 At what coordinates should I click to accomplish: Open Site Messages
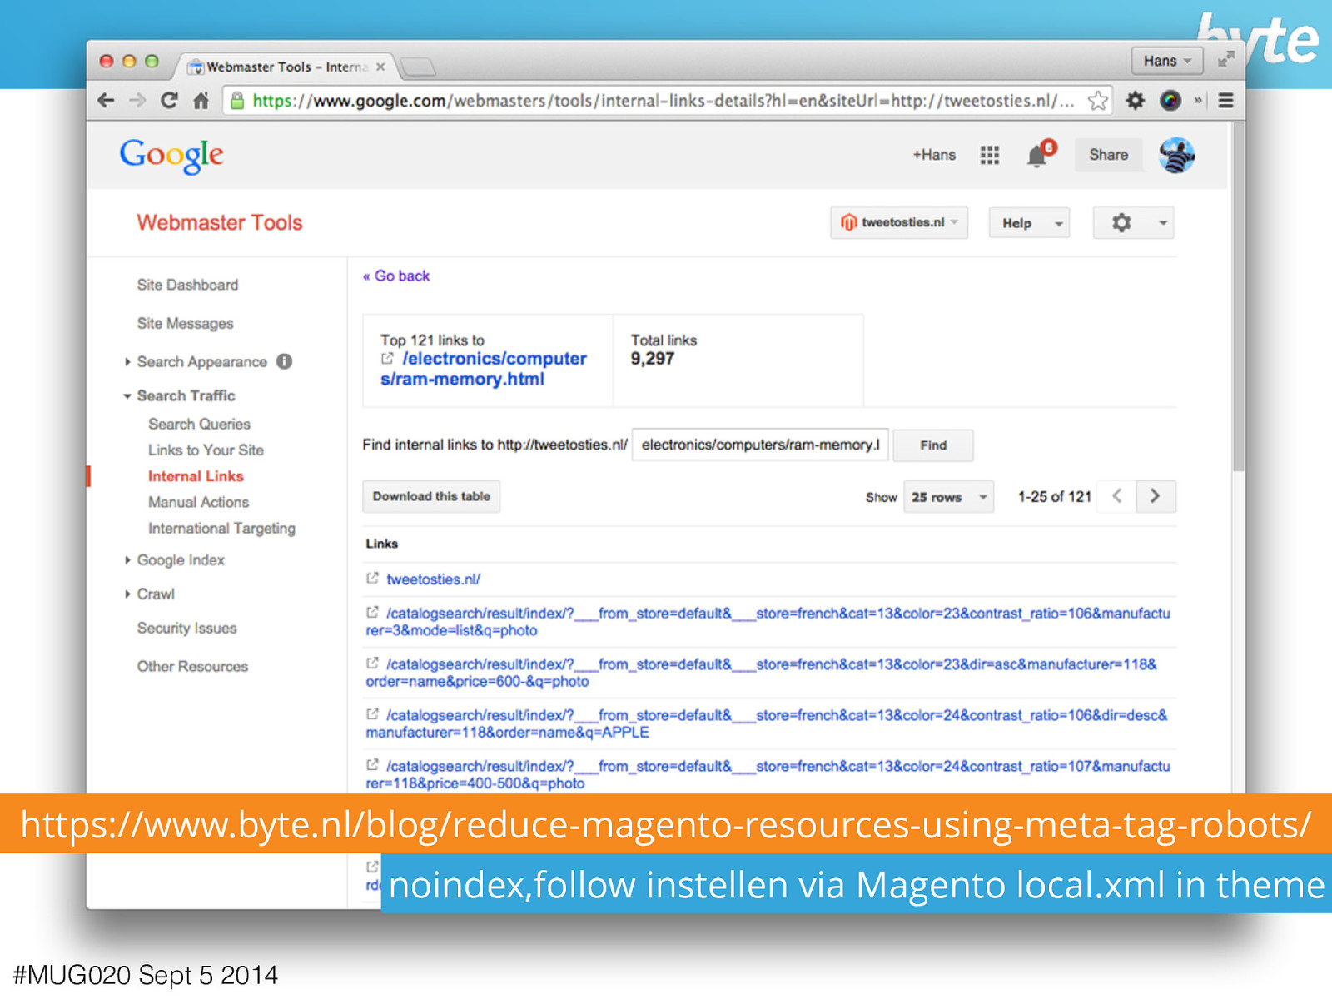(x=185, y=323)
